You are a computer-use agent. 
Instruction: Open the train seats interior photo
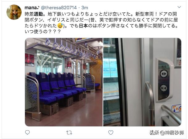64,82
